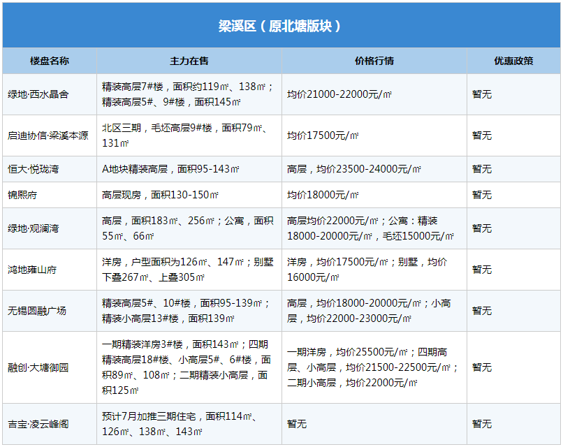Screen dimensions: 563x447
Task: Click the 优惠政策 column header
Action: 514,61
